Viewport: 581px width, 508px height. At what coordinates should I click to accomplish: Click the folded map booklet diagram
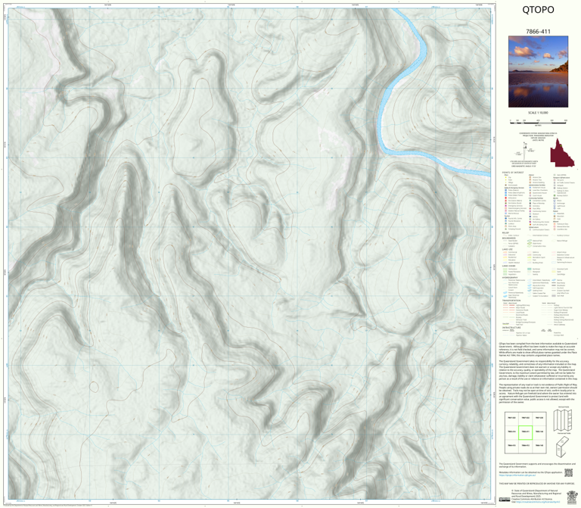click(x=563, y=447)
